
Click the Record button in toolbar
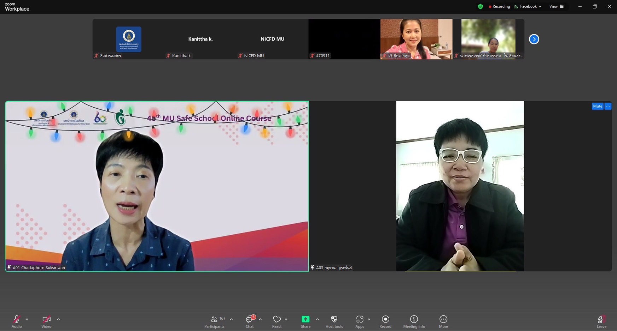point(385,321)
